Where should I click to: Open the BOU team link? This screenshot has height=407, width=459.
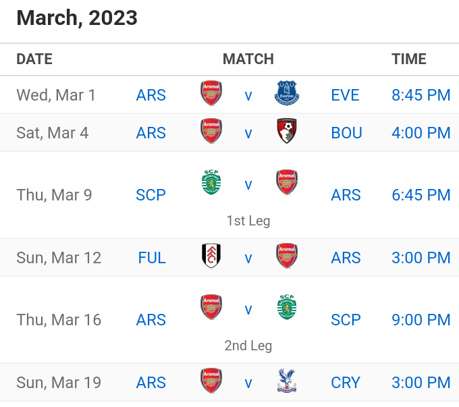tap(346, 133)
